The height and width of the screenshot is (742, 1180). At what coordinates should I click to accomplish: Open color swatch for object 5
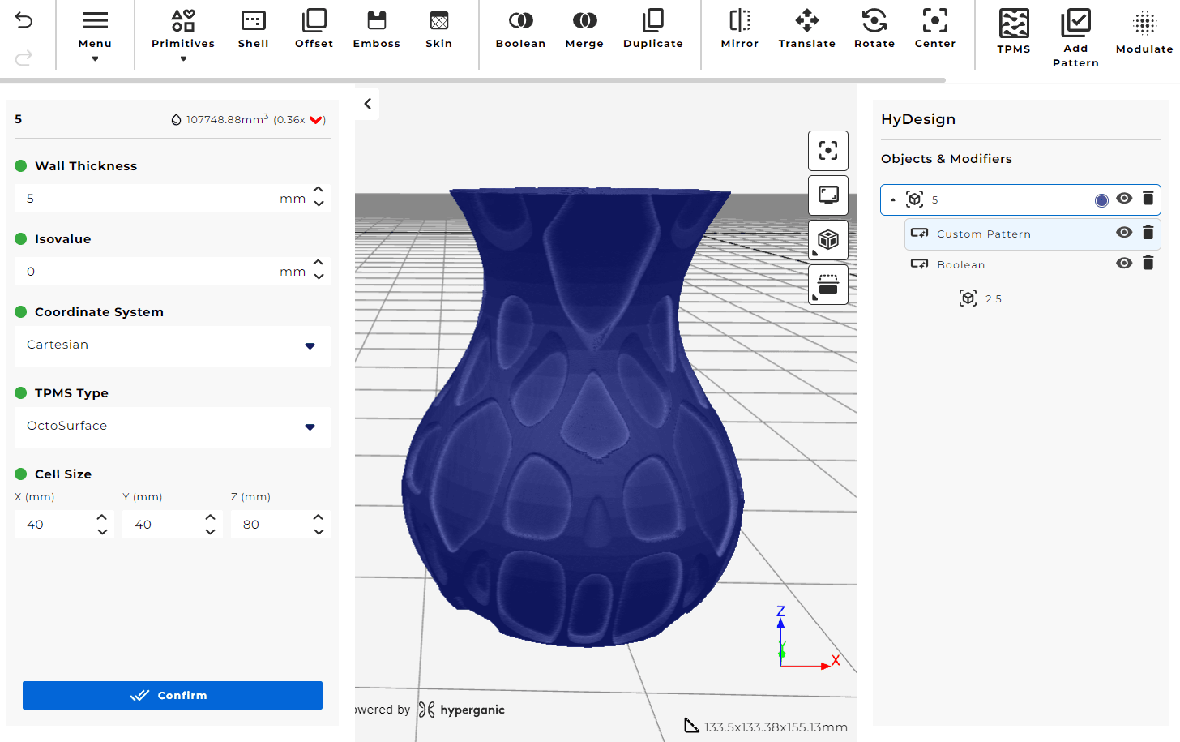point(1101,200)
